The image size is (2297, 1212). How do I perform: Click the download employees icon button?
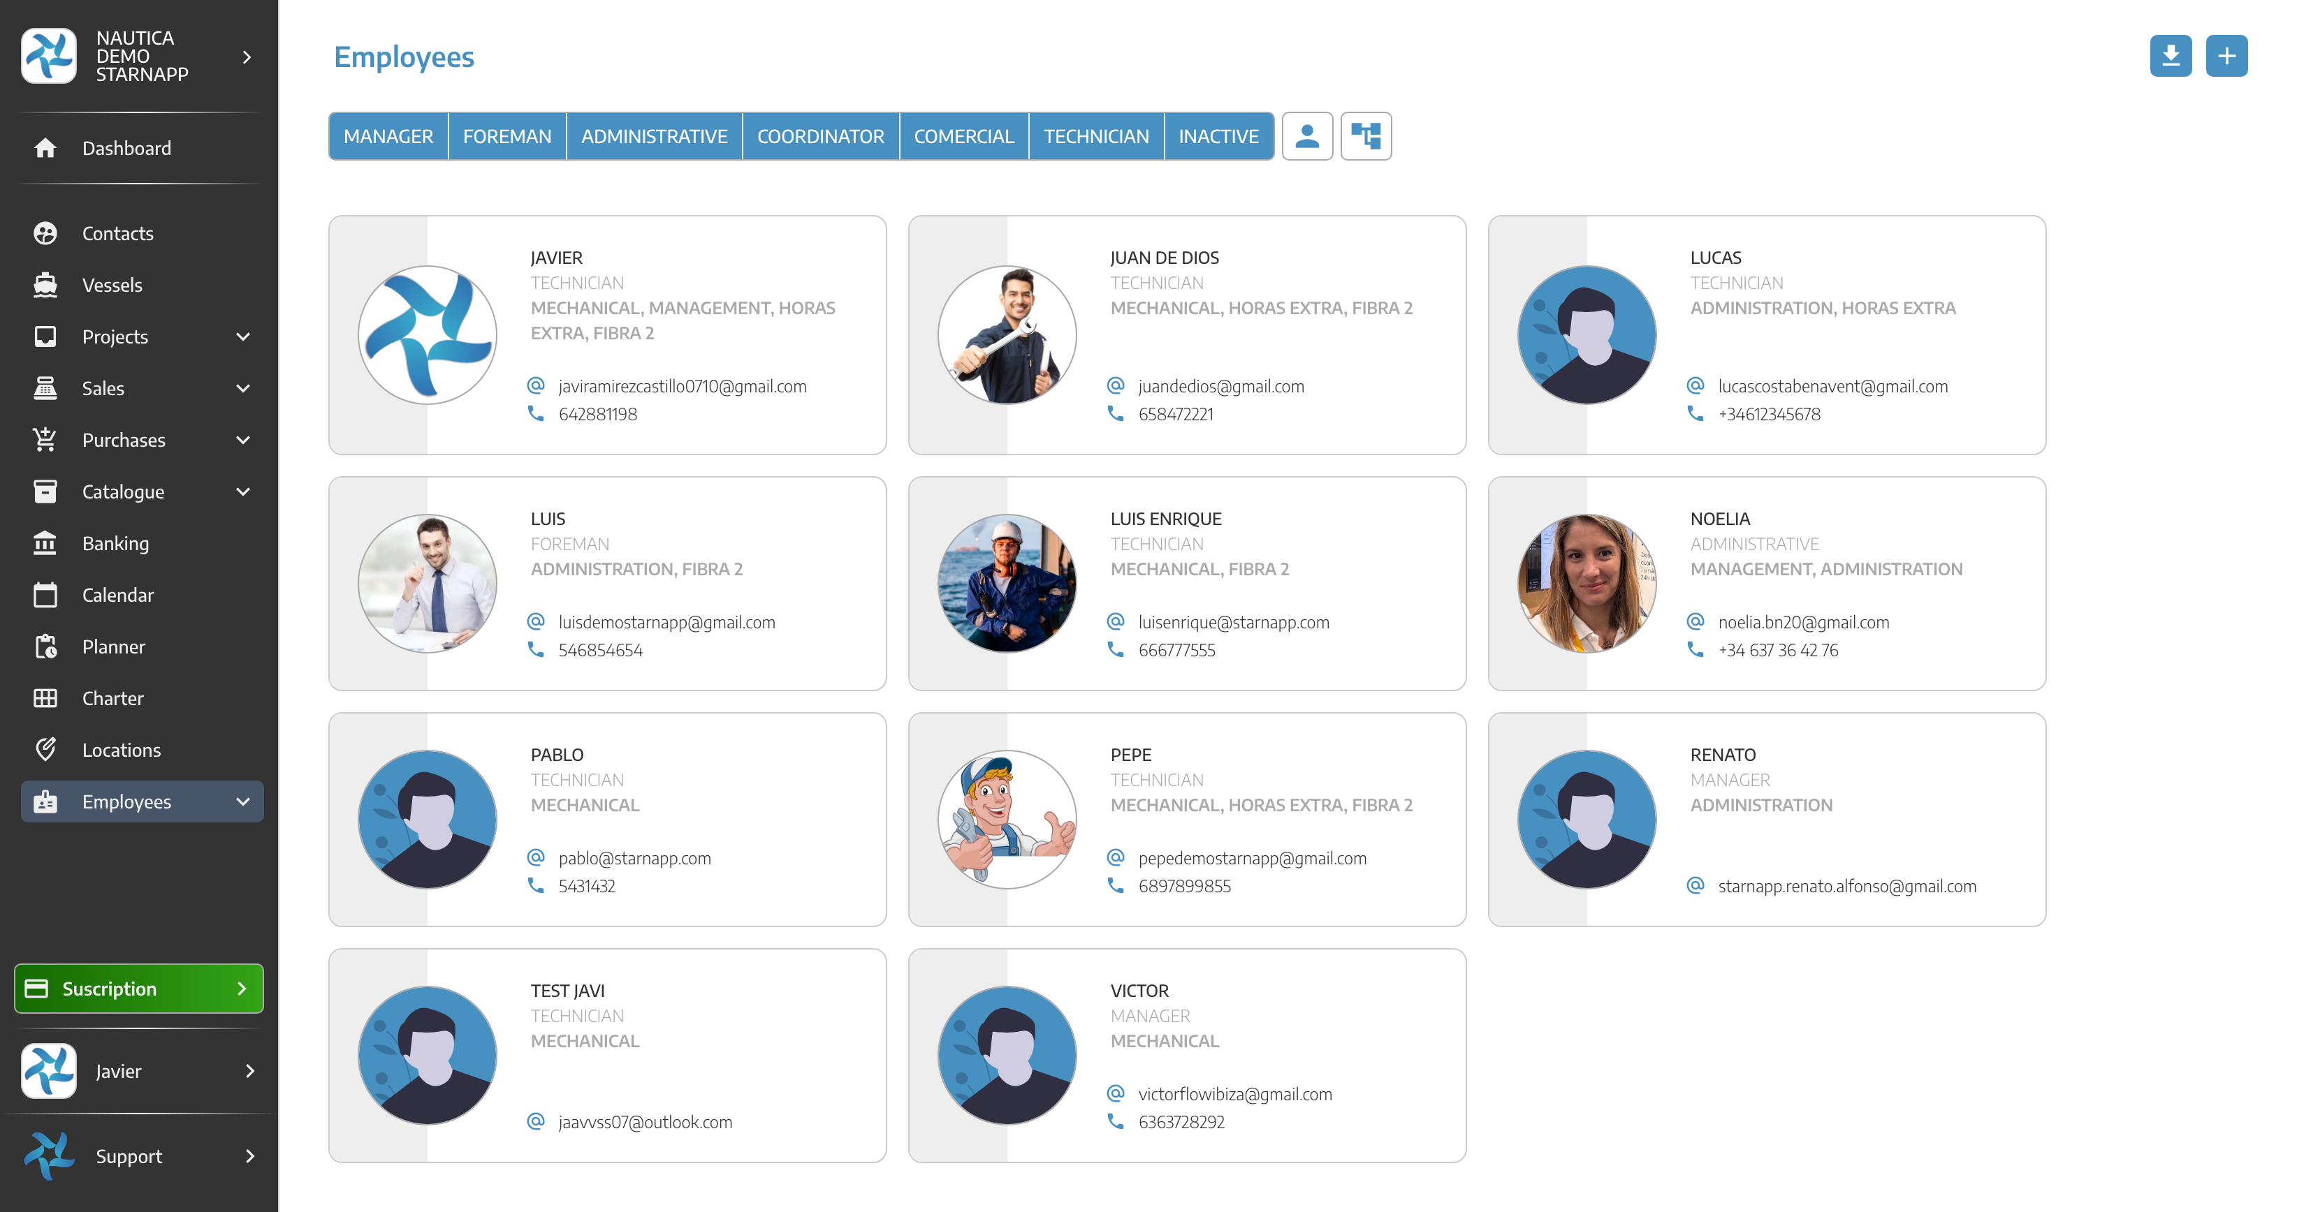2171,56
